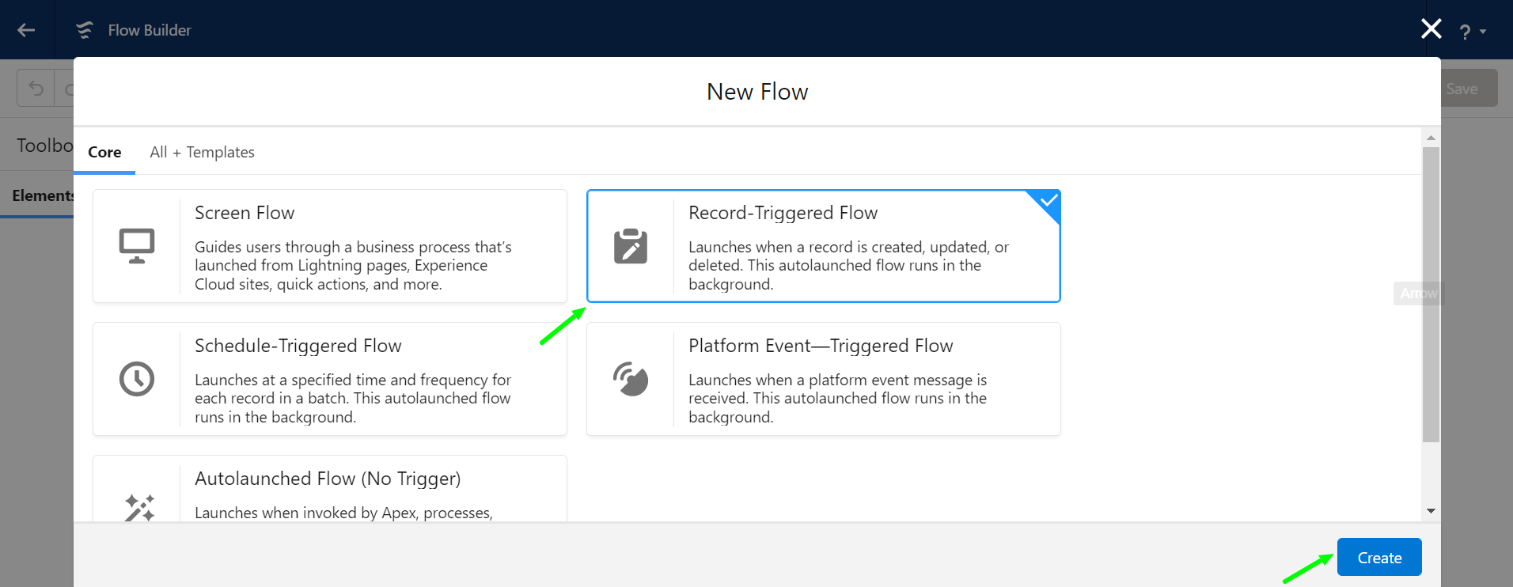Image resolution: width=1513 pixels, height=587 pixels.
Task: Click the Screen Flow monitor icon
Action: click(x=137, y=246)
